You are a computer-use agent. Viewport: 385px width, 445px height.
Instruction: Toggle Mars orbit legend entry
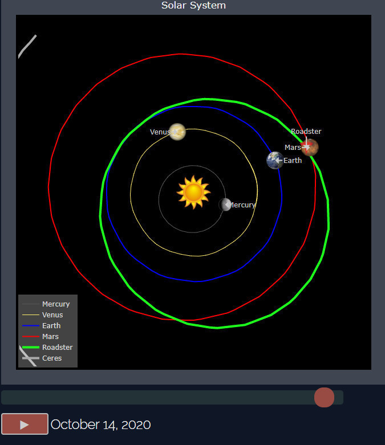click(x=50, y=337)
